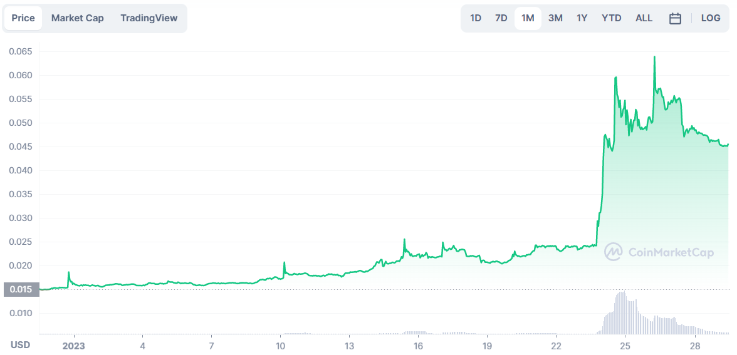Open the TradingView chart tab

click(149, 18)
